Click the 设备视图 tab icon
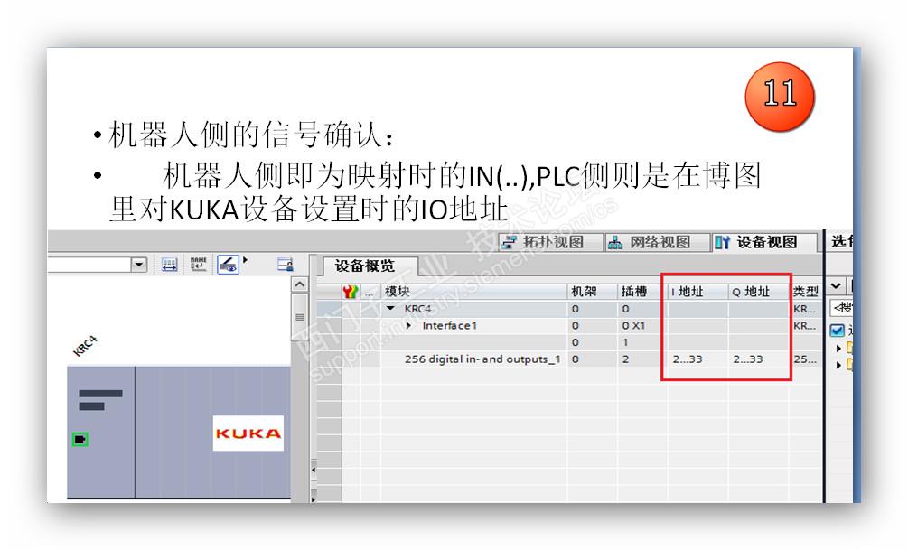Viewport: 908px width, 550px height. [722, 242]
